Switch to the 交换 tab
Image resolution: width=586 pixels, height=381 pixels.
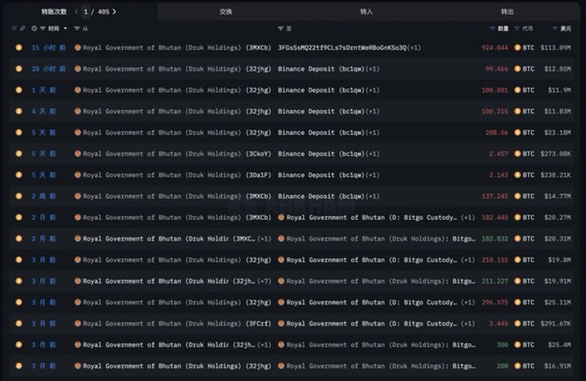[226, 12]
